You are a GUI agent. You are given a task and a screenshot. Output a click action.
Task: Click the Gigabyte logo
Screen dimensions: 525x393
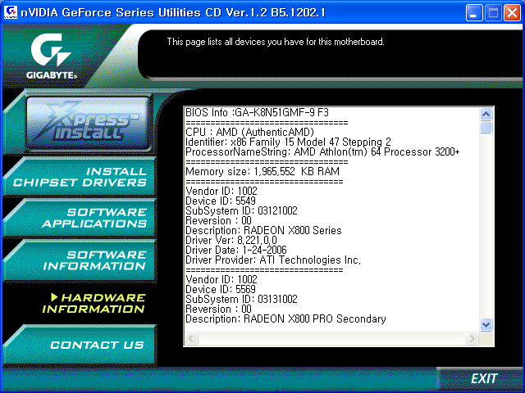pyautogui.click(x=51, y=56)
